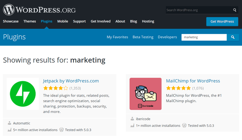Focus the plugin search field containing marketing
Screen dimensions: 242x140
point(204,37)
